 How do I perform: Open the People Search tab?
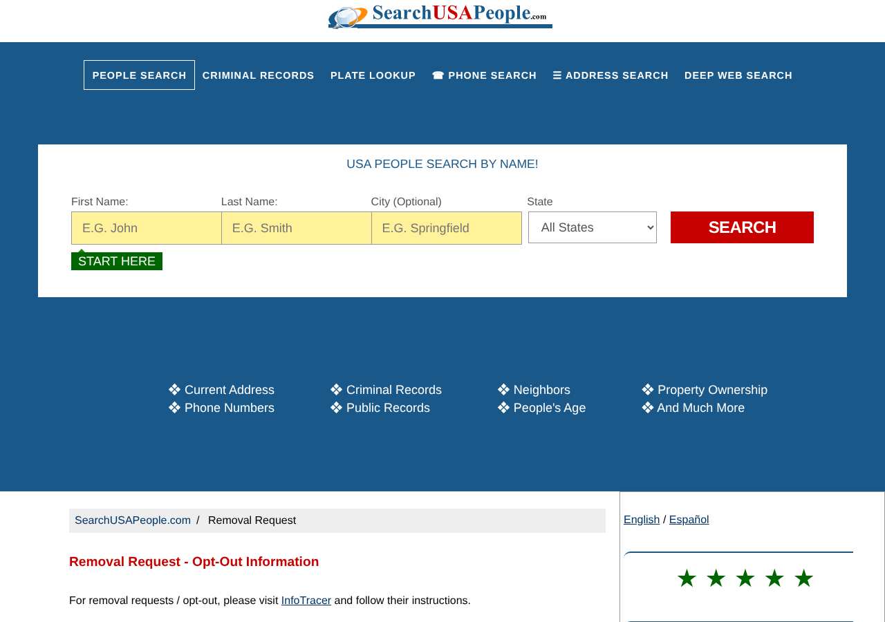pos(139,75)
